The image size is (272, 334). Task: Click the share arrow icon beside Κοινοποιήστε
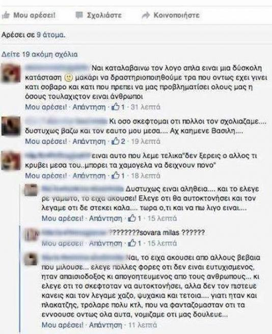(146, 15)
